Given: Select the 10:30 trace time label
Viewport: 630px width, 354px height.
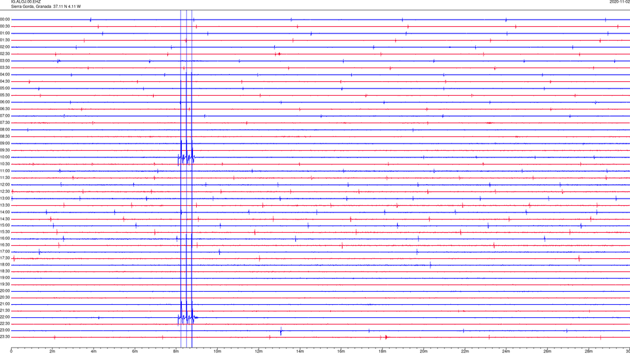Looking at the screenshot, I should pos(5,164).
